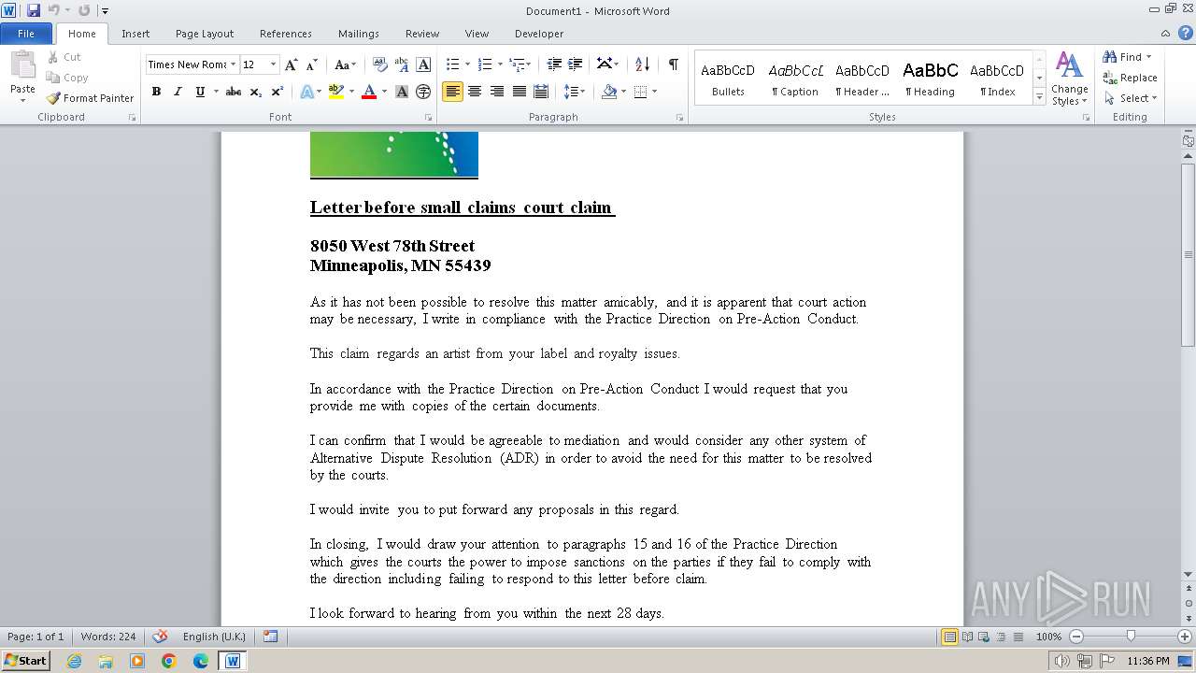Click the Decrease Indent icon
The height and width of the screenshot is (673, 1196).
tap(554, 64)
